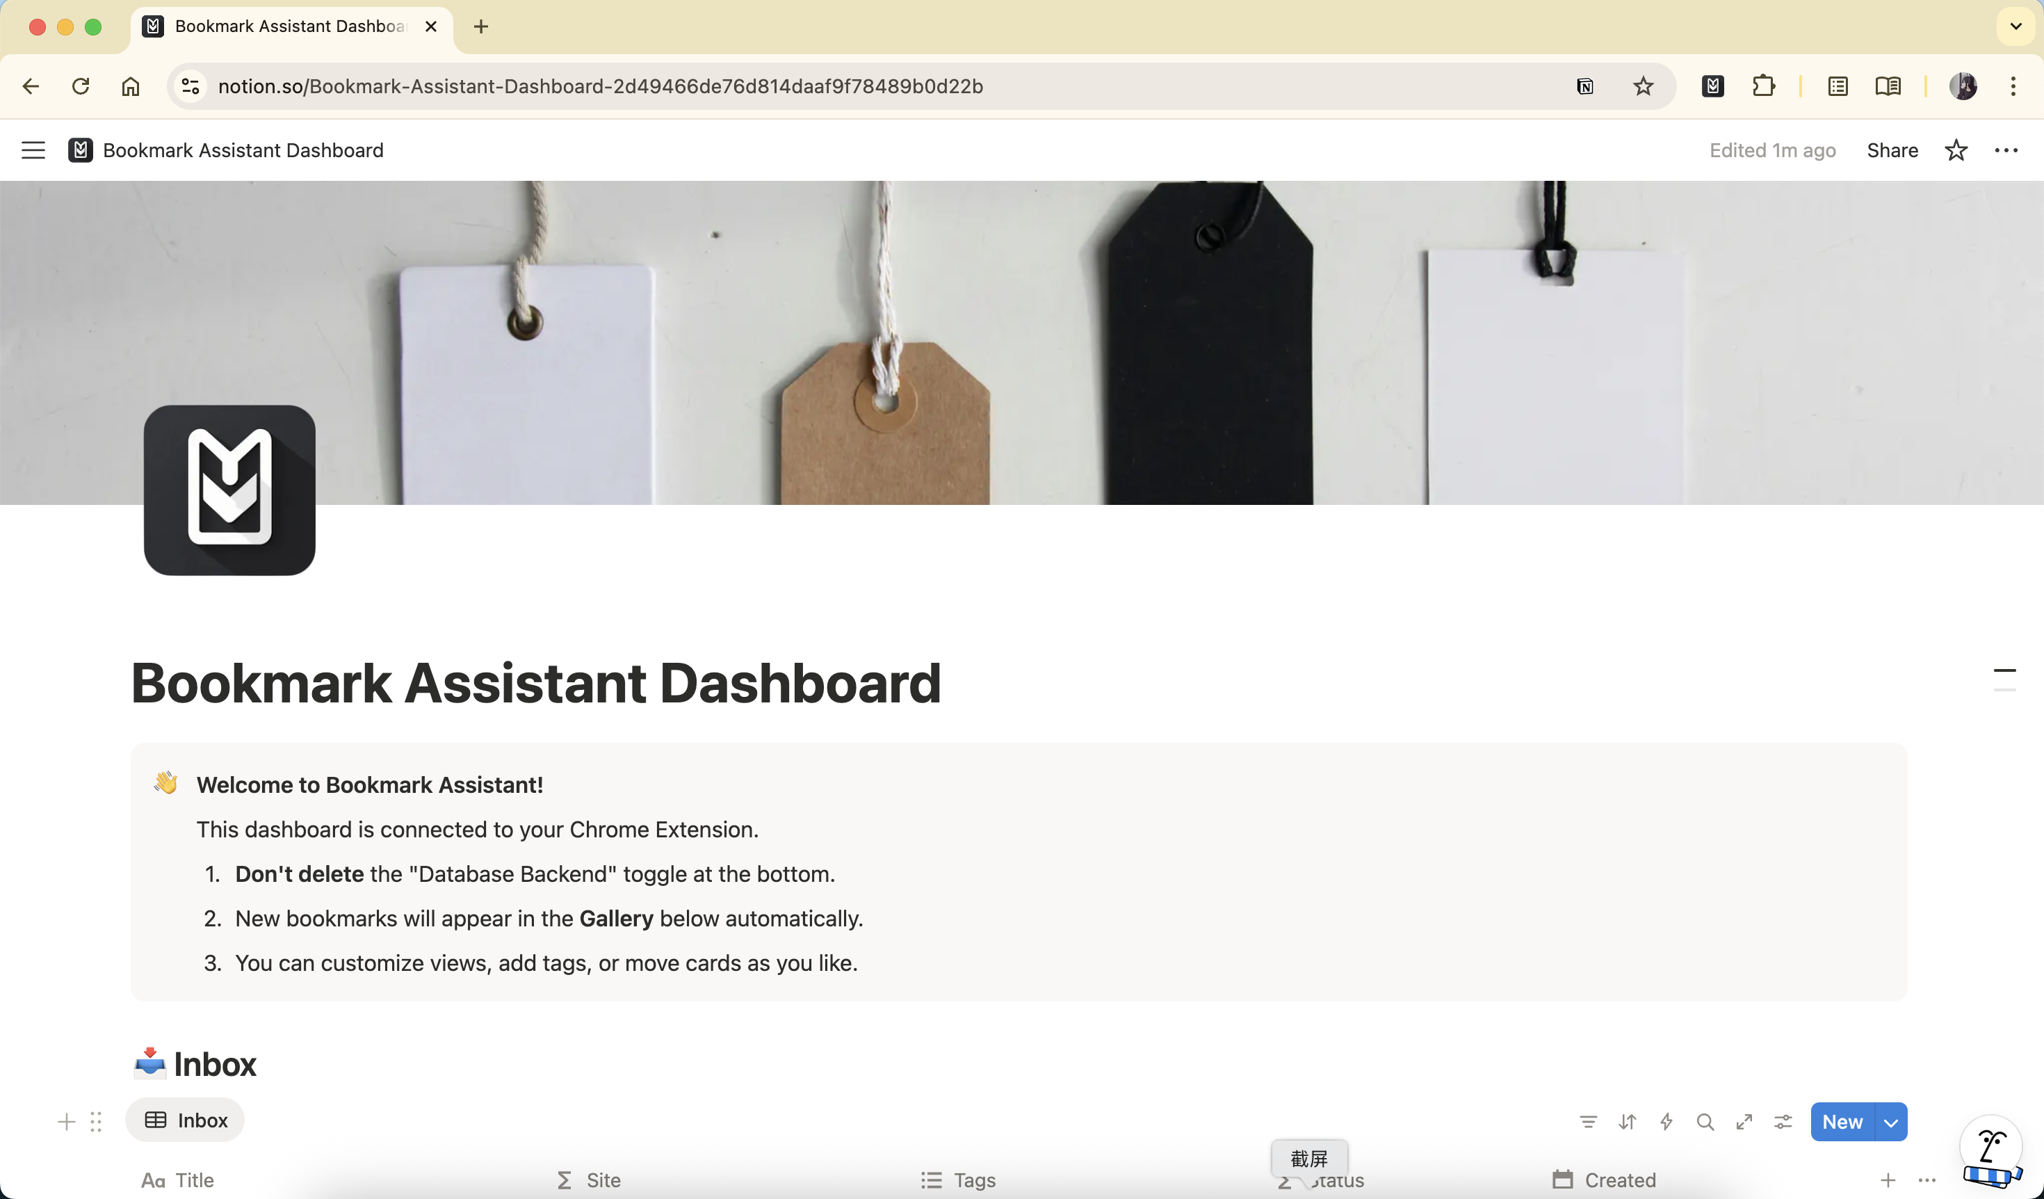Bookmark the page in the browser address bar
This screenshot has width=2044, height=1199.
(x=1644, y=86)
